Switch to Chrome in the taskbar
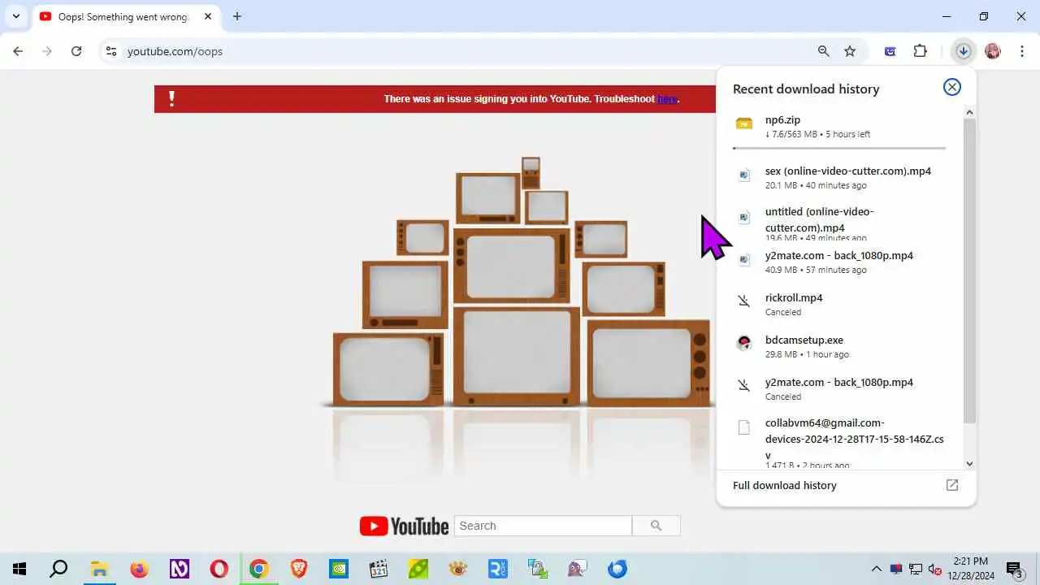The image size is (1040, 585). pyautogui.click(x=258, y=569)
